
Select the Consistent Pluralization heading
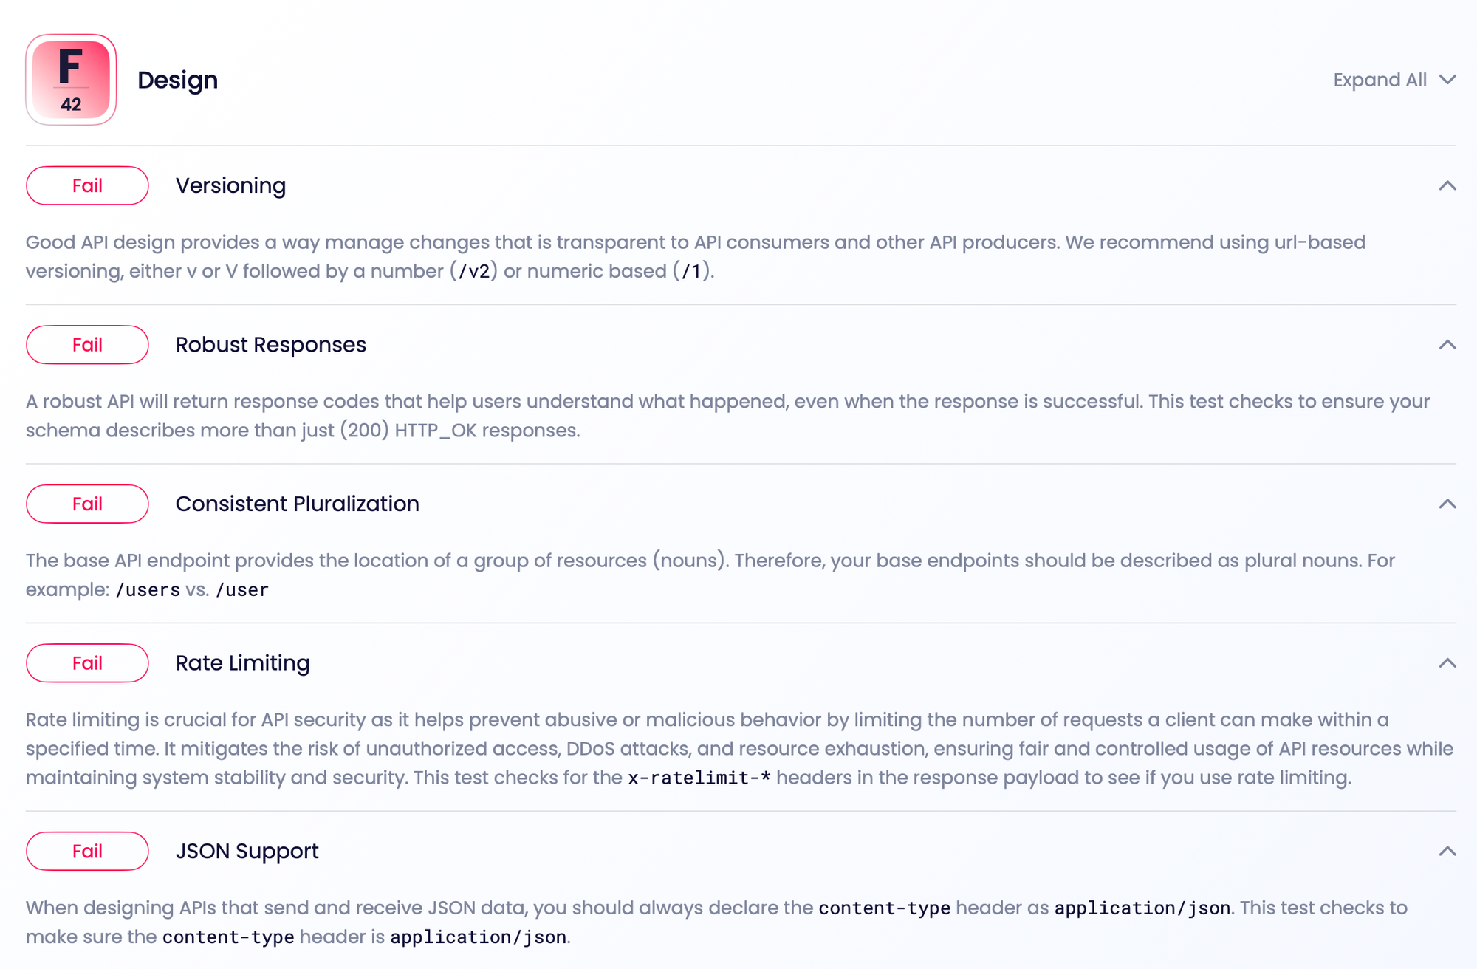pos(297,504)
